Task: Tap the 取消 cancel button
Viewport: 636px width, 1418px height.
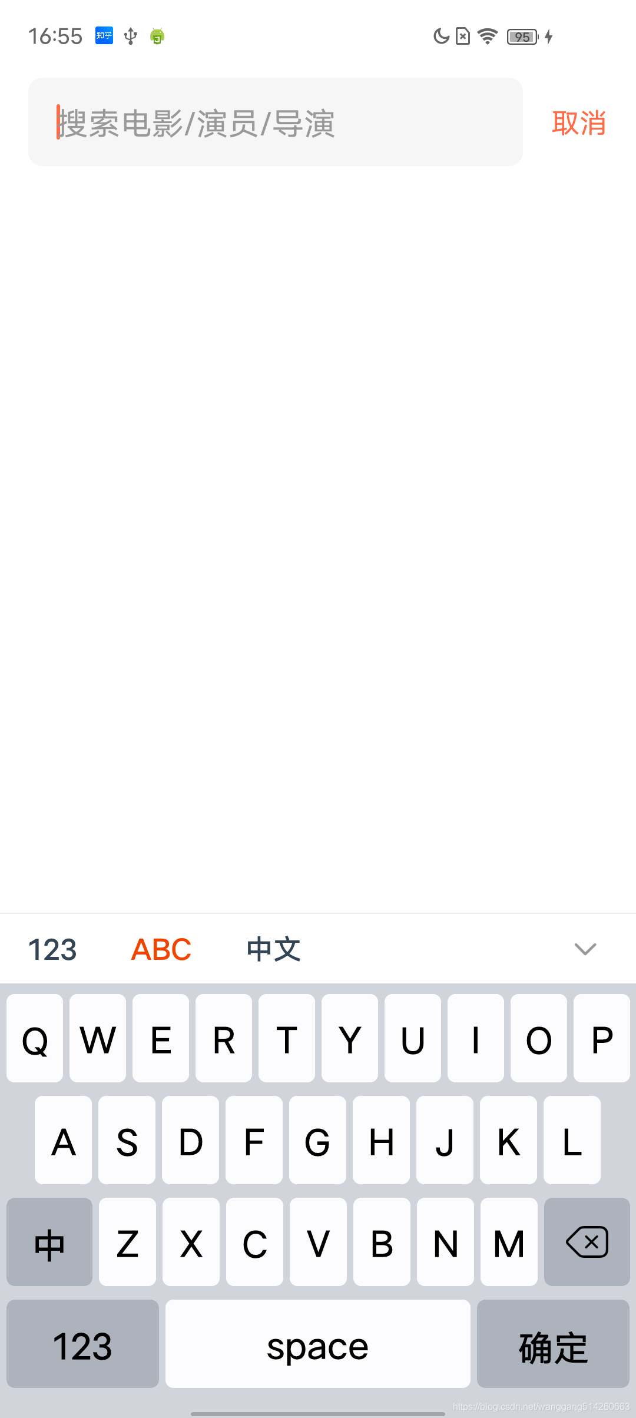Action: (x=579, y=123)
